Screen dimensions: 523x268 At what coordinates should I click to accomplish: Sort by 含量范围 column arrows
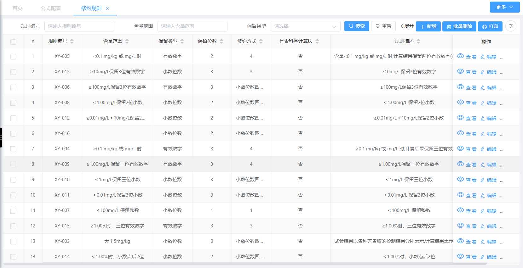(x=127, y=41)
